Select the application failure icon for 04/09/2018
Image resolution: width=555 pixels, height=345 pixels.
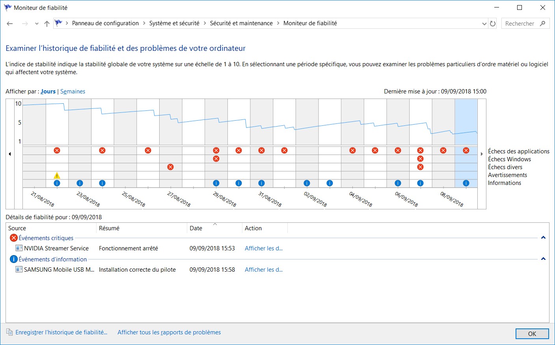(x=352, y=150)
